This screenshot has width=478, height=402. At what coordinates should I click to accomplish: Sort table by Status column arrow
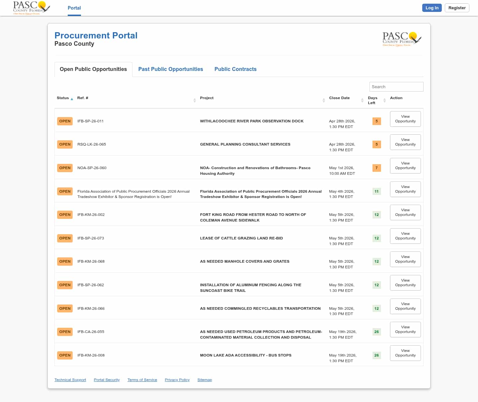72,99
